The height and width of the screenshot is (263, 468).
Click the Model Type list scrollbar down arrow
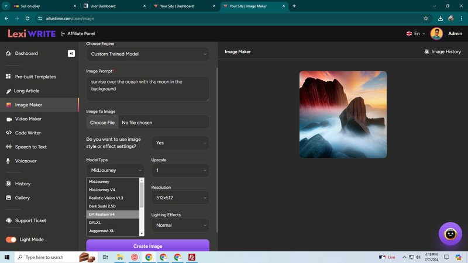coord(142,233)
